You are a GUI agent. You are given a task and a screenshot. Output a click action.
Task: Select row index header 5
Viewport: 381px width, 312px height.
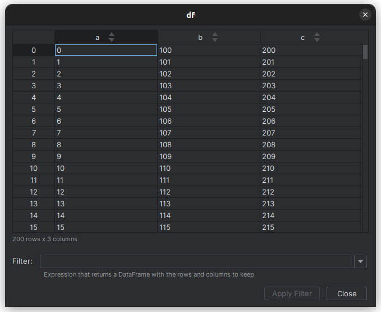[34, 109]
